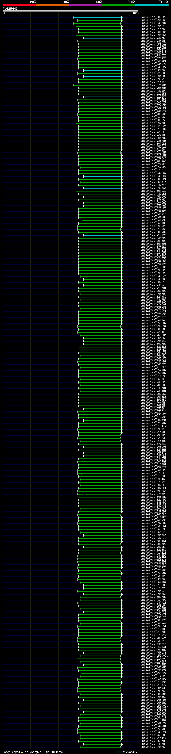Click the hit label UniRef100_A4SAQ4

pos(153,23)
